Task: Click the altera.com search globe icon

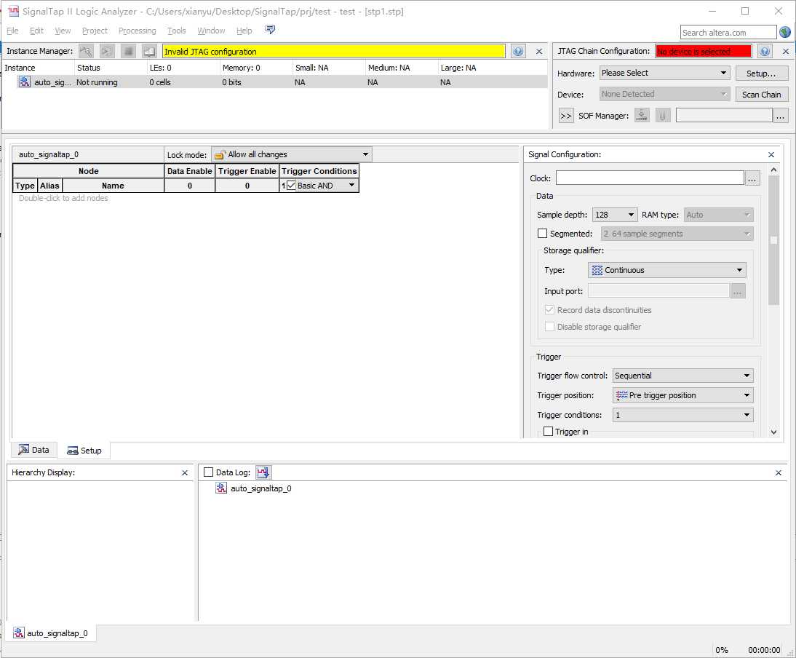Action: pos(785,32)
